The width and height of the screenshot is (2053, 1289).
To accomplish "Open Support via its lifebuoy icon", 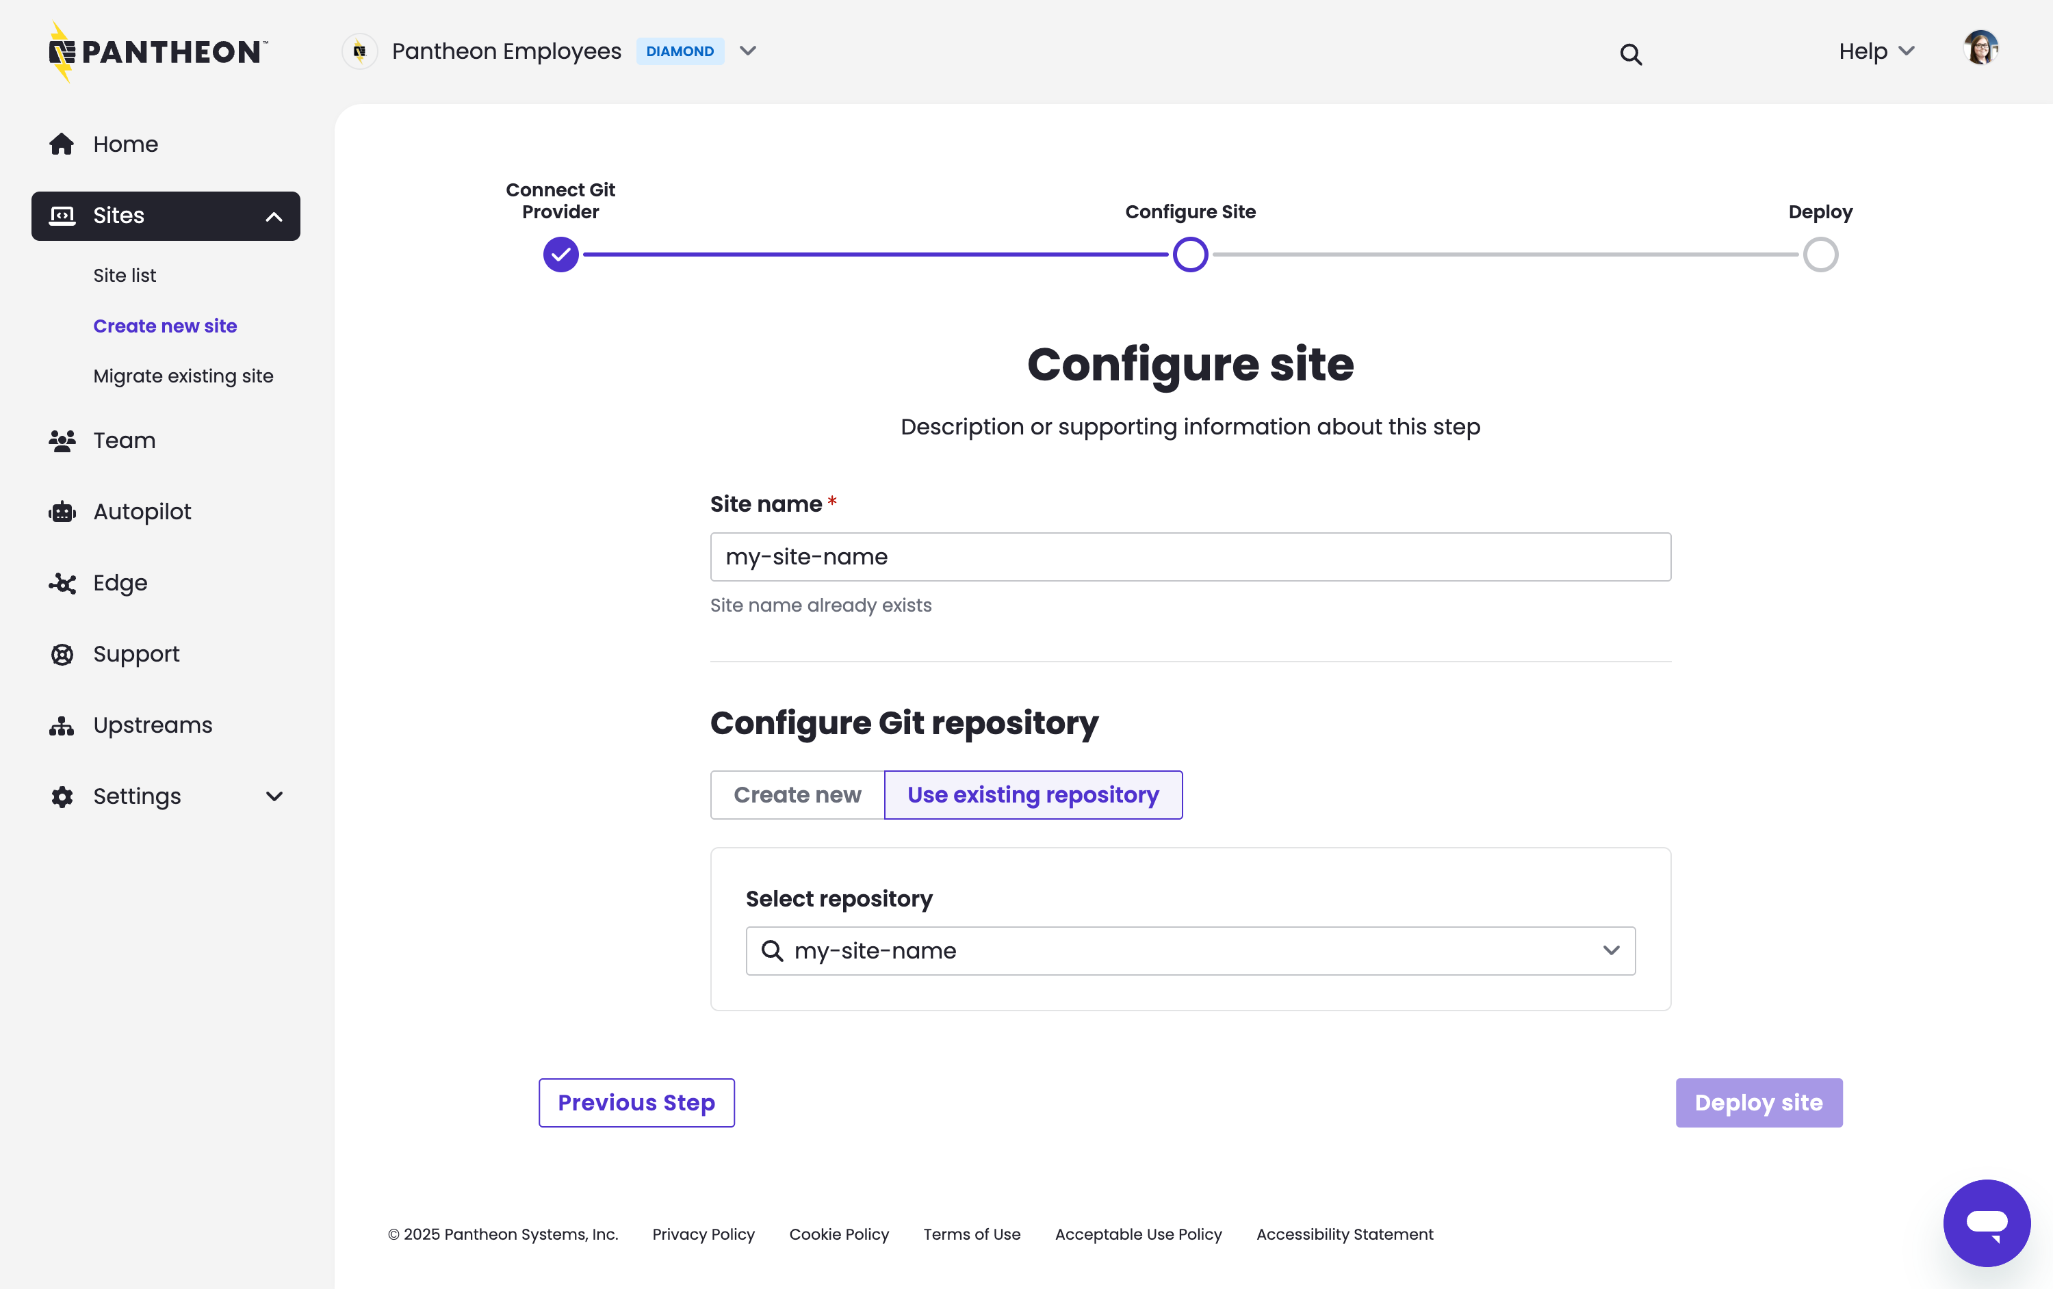I will (62, 654).
